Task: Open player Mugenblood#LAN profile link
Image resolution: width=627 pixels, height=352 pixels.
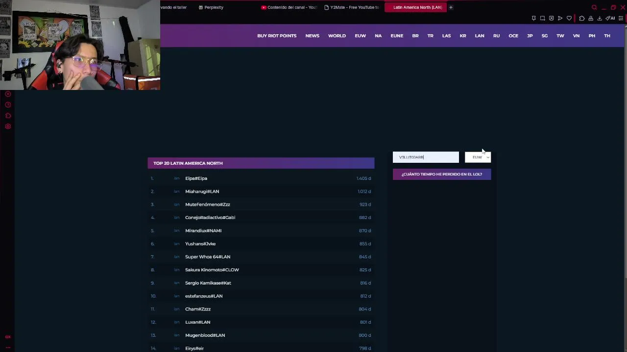Action: pyautogui.click(x=205, y=335)
